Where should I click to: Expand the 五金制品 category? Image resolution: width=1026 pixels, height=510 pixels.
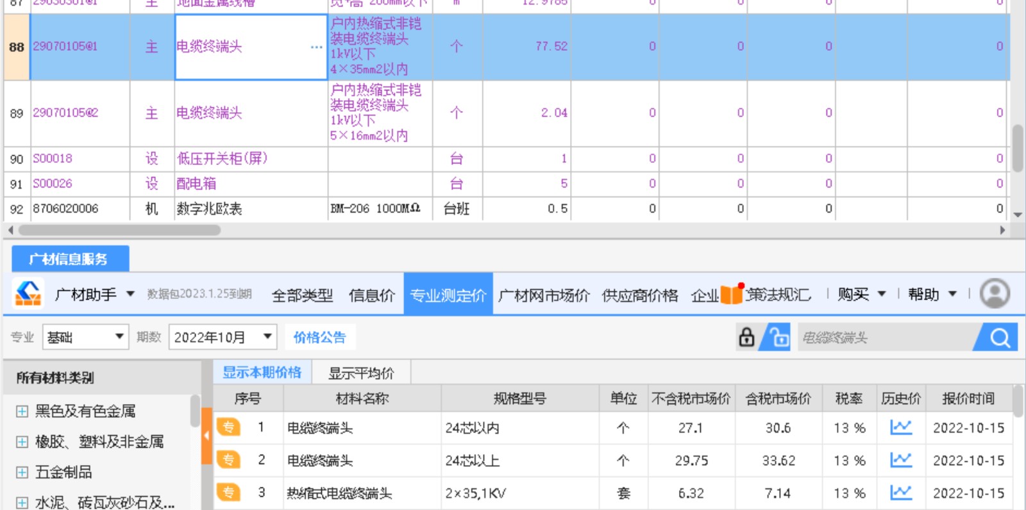click(22, 473)
